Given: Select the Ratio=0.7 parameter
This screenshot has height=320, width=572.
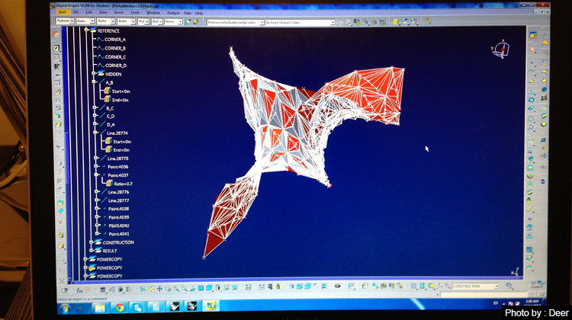Looking at the screenshot, I should point(123,184).
